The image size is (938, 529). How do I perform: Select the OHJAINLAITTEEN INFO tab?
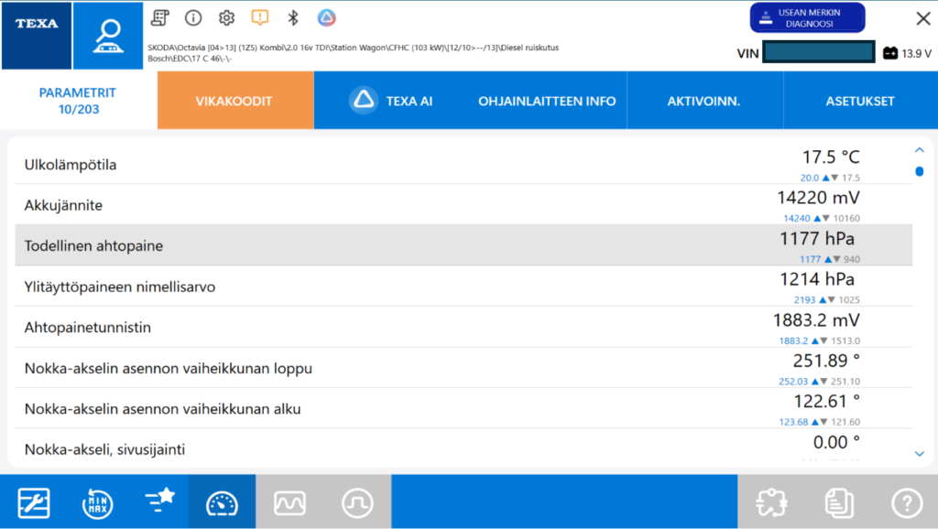tap(548, 101)
